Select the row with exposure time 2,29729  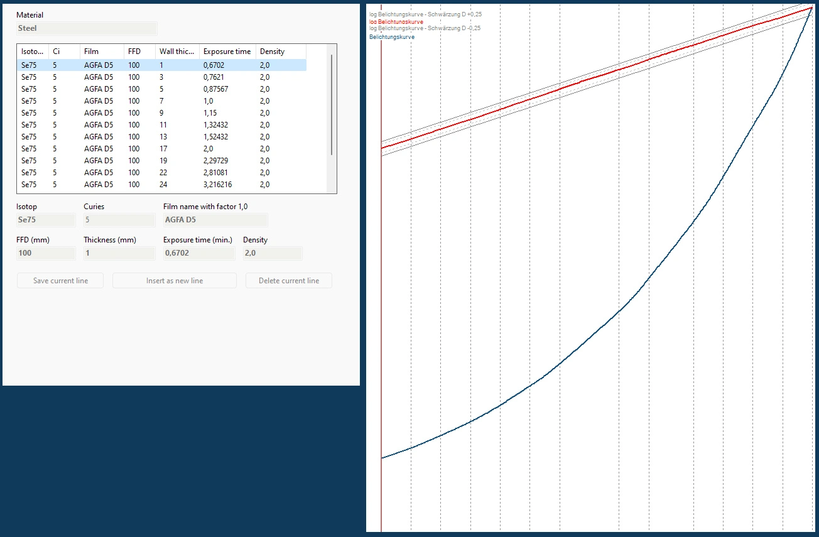[x=161, y=161]
